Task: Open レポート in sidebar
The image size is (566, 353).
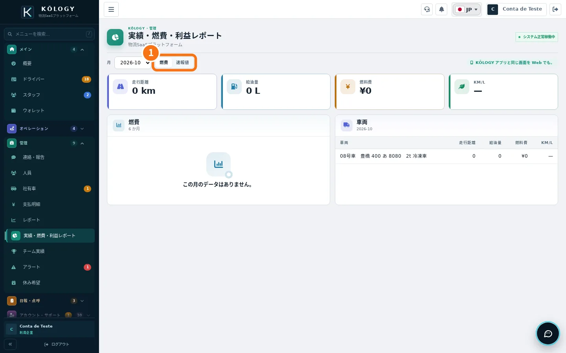Action: [x=50, y=220]
